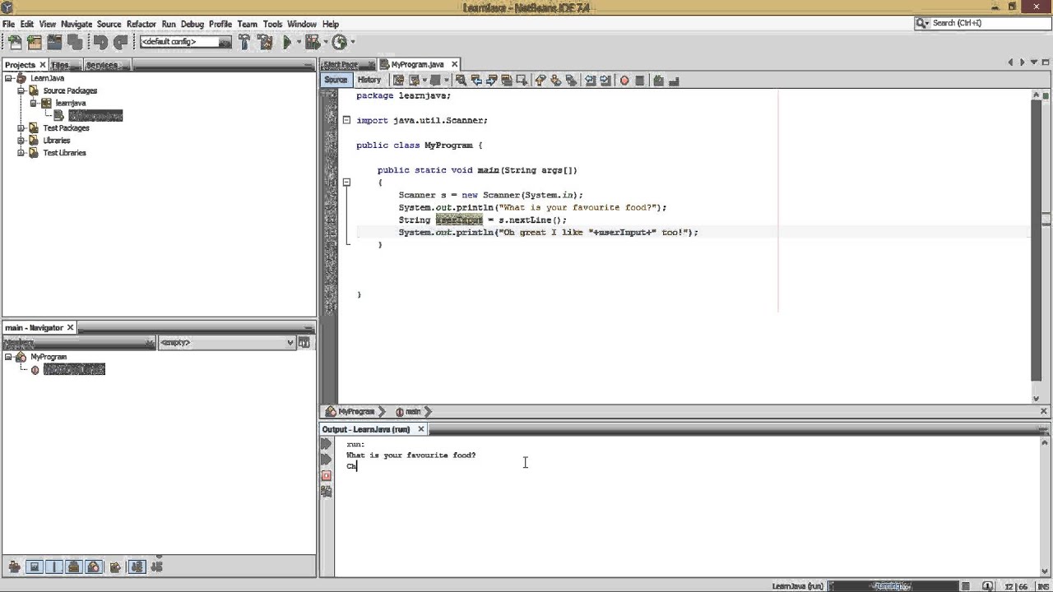Image resolution: width=1053 pixels, height=592 pixels.
Task: Open the Debug menu
Action: (192, 24)
